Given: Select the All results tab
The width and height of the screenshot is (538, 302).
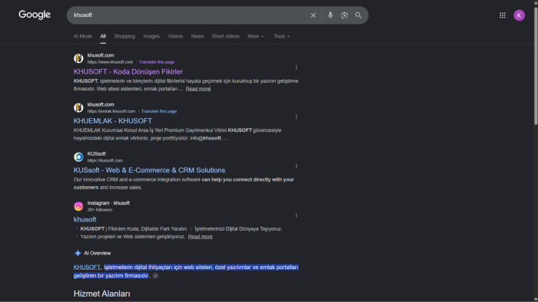Looking at the screenshot, I should coord(103,36).
